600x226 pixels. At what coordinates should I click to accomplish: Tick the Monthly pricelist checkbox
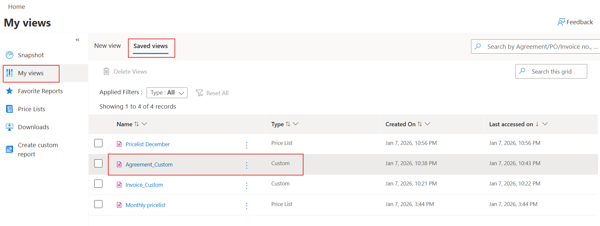[x=98, y=204]
